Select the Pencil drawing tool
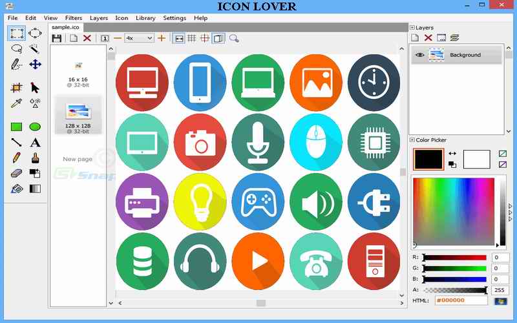Screen dimensions: 517x323 click(x=17, y=158)
